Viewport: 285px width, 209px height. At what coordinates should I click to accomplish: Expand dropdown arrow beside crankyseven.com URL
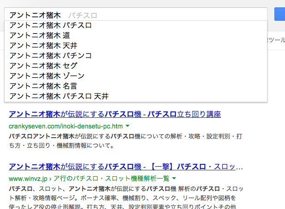pyautogui.click(x=128, y=126)
